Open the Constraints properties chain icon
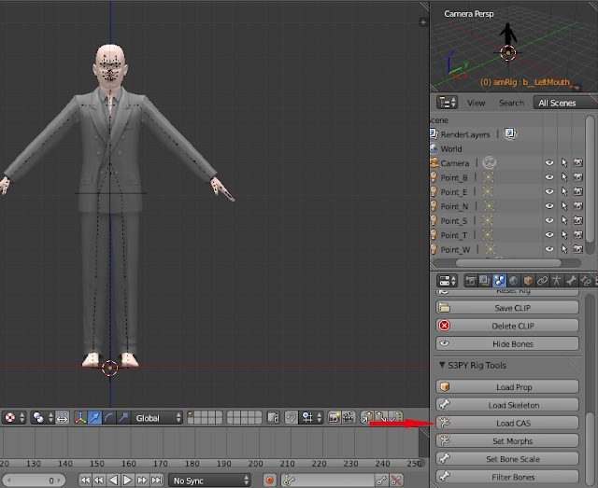The width and height of the screenshot is (598, 488). (542, 280)
